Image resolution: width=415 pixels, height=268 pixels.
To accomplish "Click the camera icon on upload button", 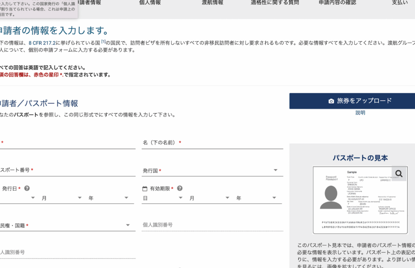I will (331, 101).
